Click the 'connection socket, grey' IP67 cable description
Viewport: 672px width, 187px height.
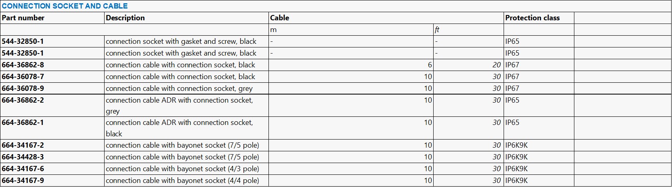[x=179, y=88]
